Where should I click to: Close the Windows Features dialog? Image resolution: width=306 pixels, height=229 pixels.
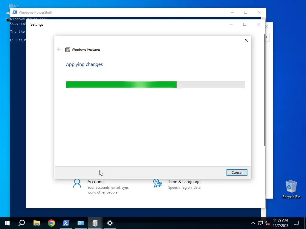pos(246,40)
